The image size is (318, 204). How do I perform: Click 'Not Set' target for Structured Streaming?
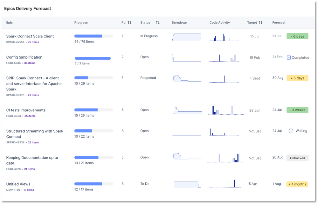255,131
